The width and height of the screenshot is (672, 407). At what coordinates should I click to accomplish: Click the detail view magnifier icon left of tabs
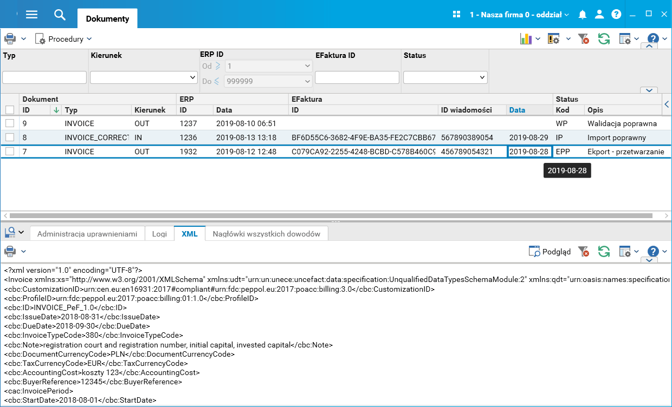point(10,233)
